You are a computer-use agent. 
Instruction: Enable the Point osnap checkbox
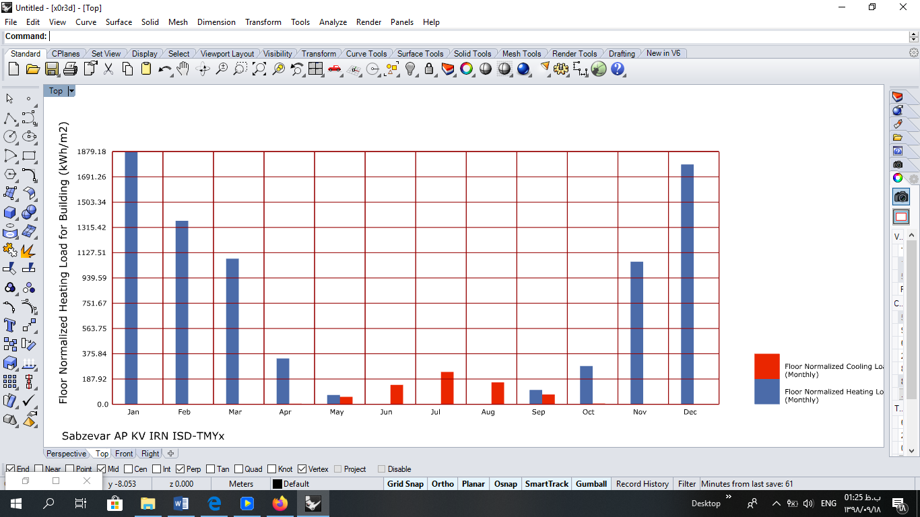click(69, 469)
